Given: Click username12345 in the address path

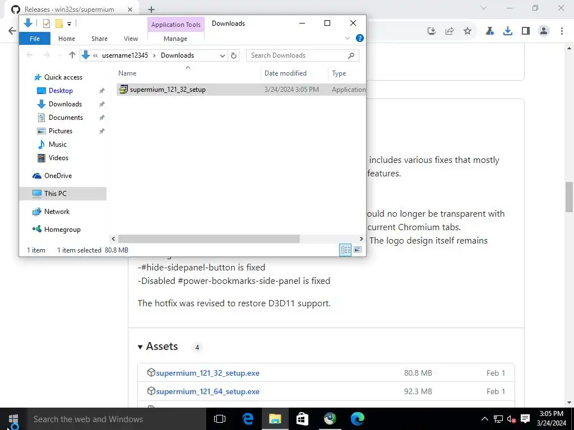Looking at the screenshot, I should [x=125, y=55].
